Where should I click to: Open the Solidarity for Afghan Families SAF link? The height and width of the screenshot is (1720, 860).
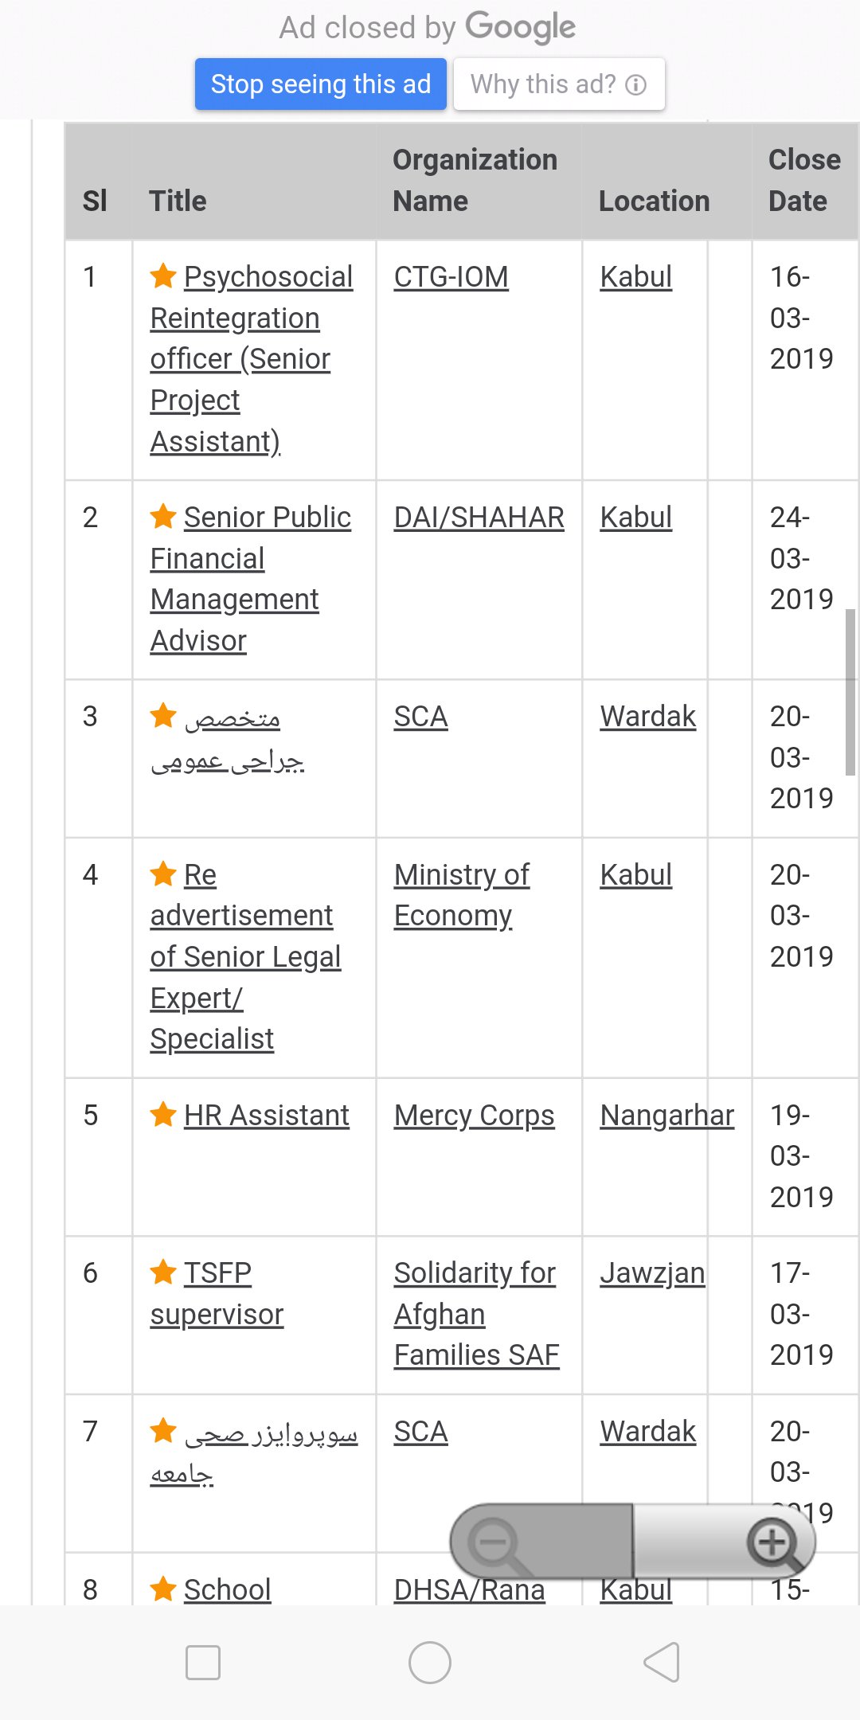click(x=476, y=1314)
